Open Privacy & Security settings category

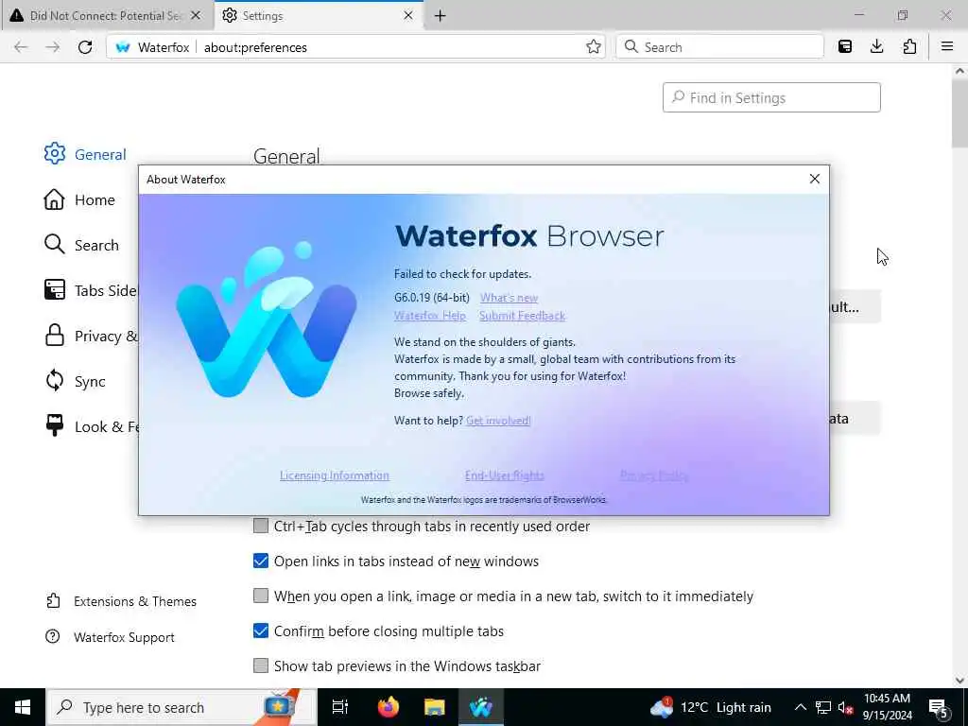[x=91, y=336]
